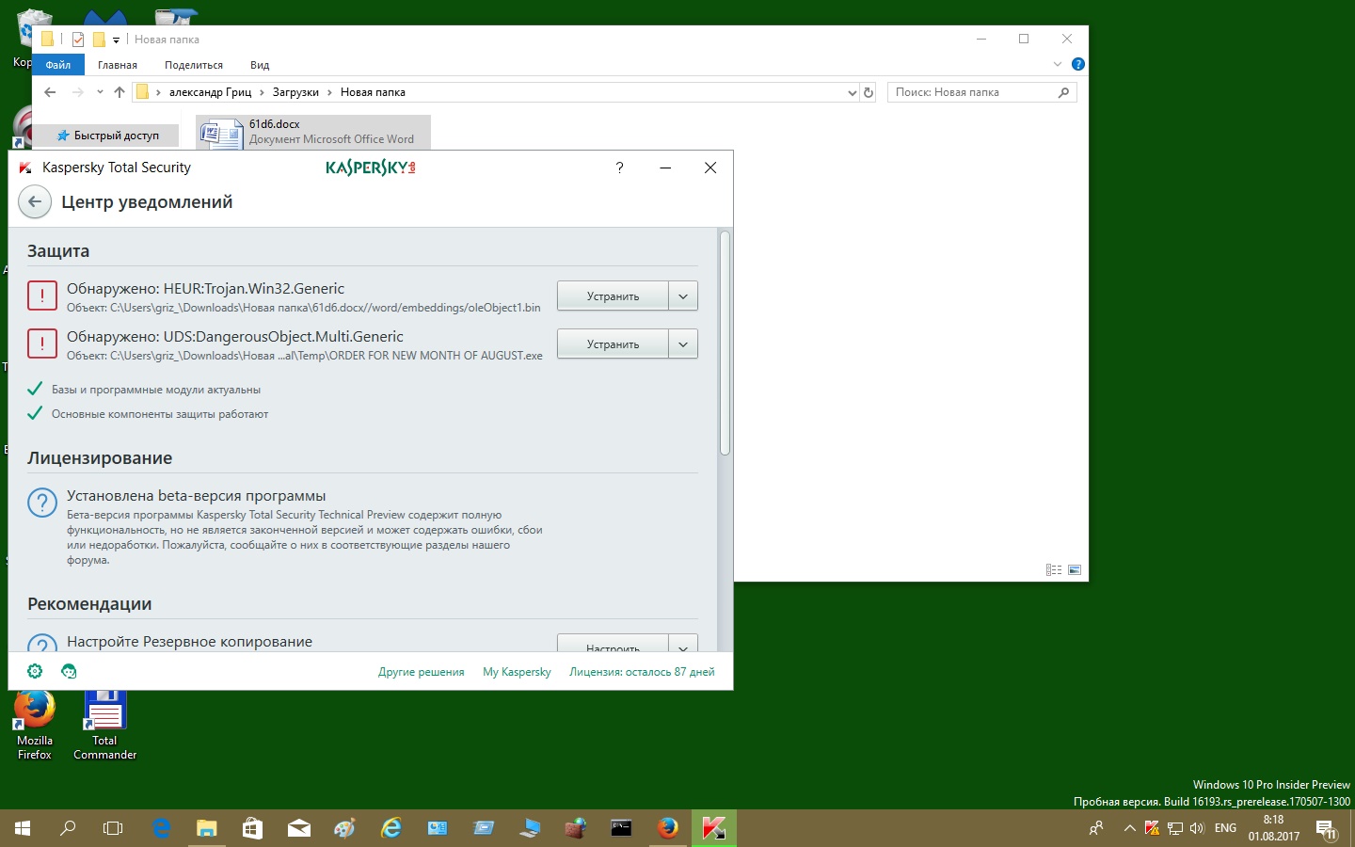Viewport: 1355px width, 847px height.
Task: Click the Kaspersky notification list scrollbar
Action: [725, 344]
